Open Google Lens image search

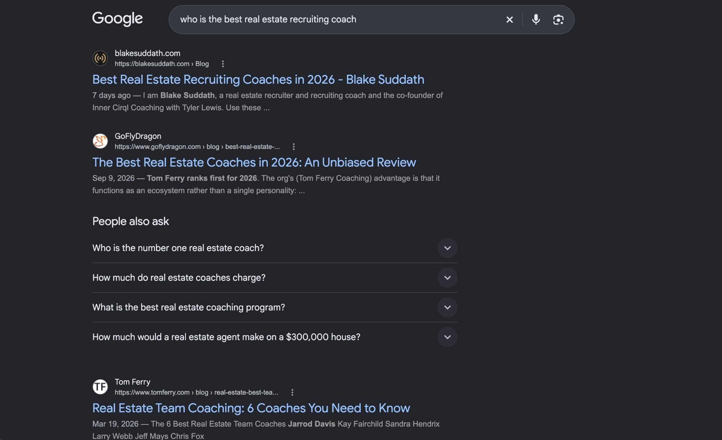pyautogui.click(x=558, y=19)
